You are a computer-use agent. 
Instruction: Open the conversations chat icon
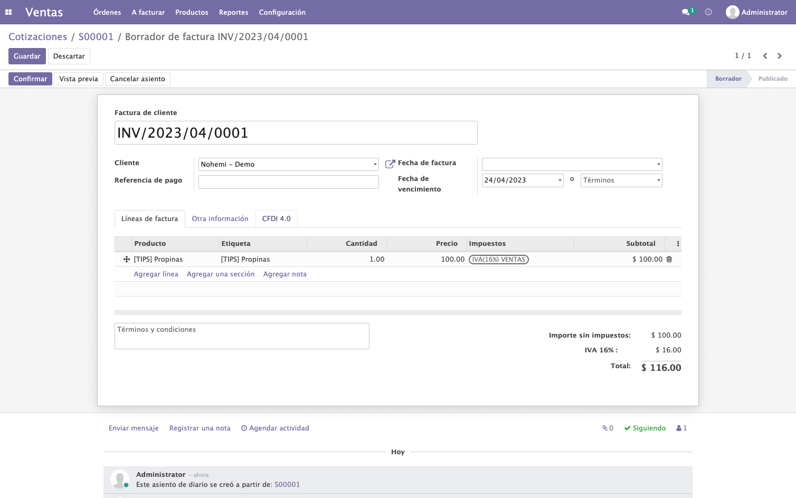coord(686,12)
